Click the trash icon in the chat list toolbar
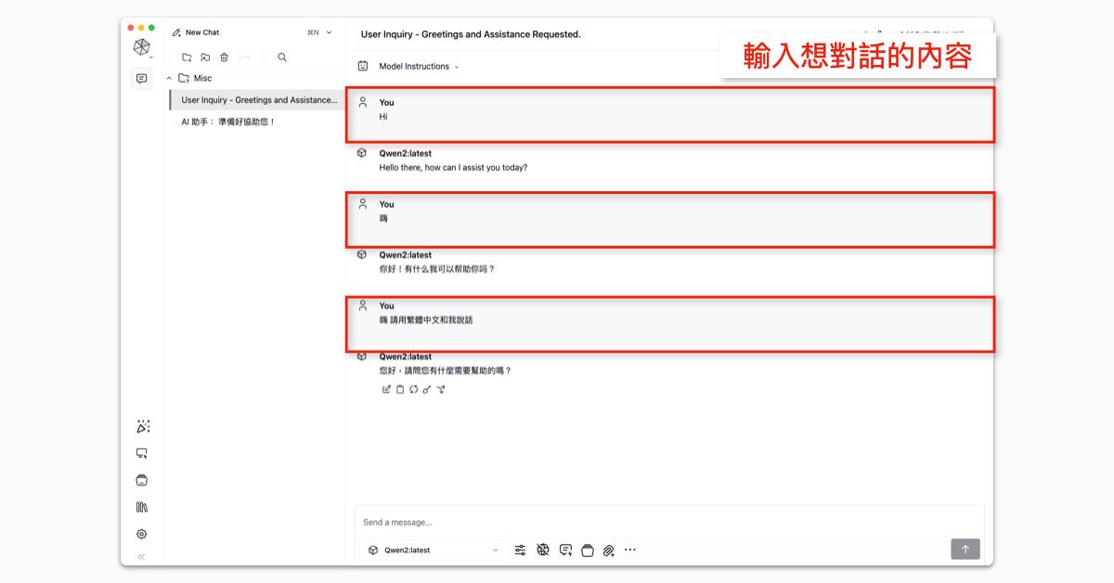This screenshot has height=583, width=1114. click(x=224, y=58)
